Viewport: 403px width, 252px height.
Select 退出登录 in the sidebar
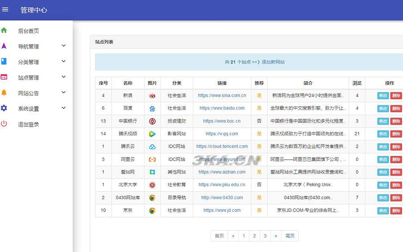[x=28, y=124]
